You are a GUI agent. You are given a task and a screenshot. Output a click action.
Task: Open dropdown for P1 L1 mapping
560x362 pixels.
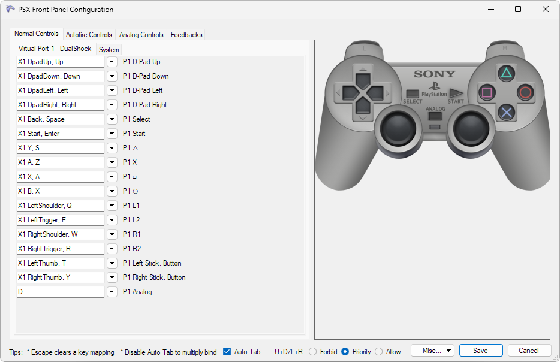coord(112,206)
